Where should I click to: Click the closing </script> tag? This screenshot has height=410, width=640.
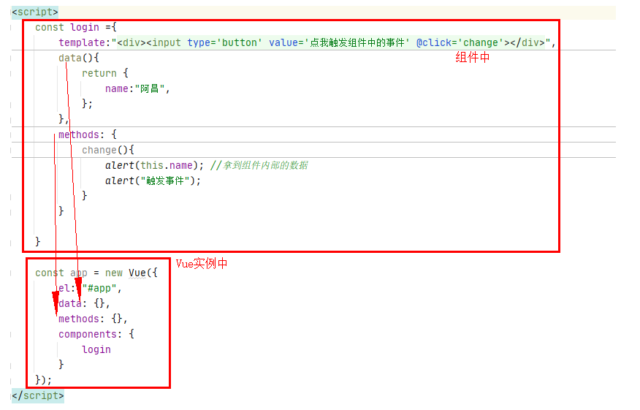tap(38, 395)
